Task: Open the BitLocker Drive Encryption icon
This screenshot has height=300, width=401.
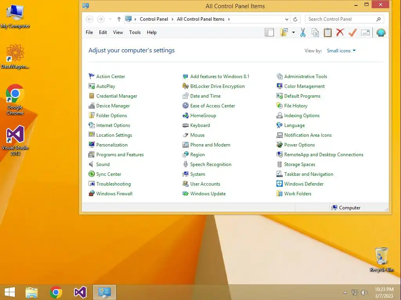Action: click(185, 86)
